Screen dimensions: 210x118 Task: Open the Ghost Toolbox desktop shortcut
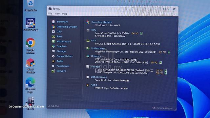point(31,66)
